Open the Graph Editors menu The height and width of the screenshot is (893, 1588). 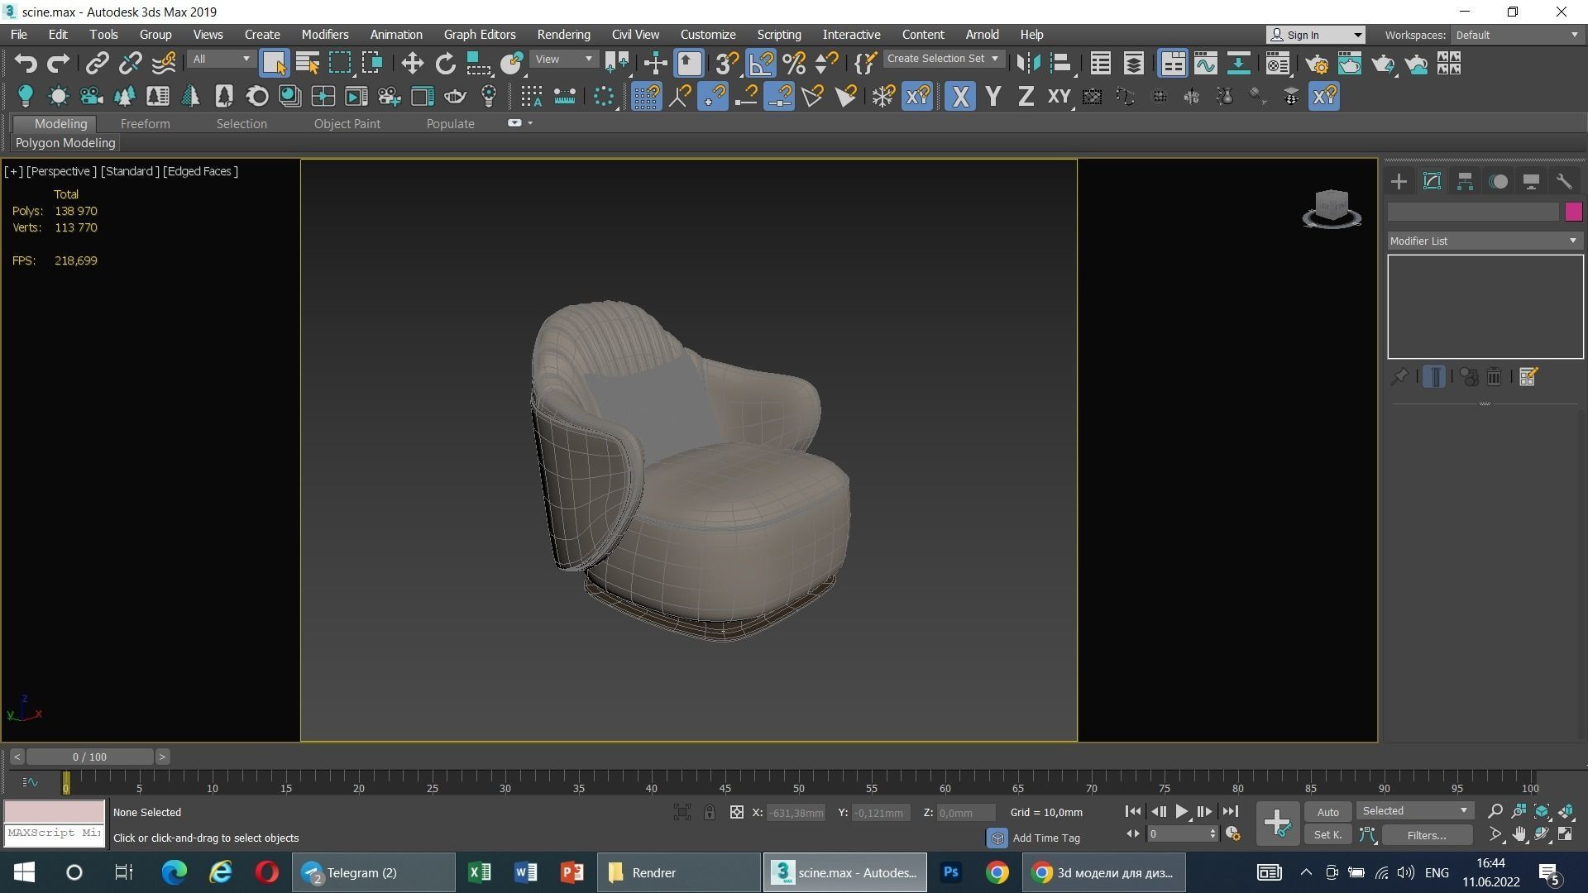point(480,35)
